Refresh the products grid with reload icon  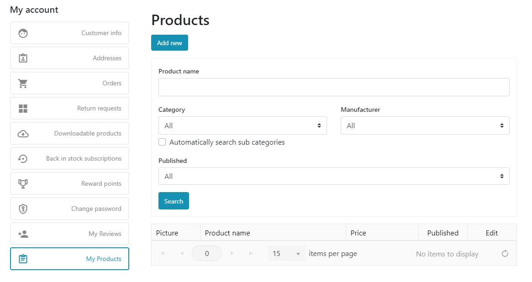coord(505,254)
